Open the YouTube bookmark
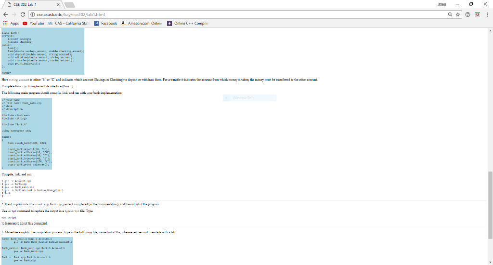Viewport: 493px width, 265px height. pos(33,23)
